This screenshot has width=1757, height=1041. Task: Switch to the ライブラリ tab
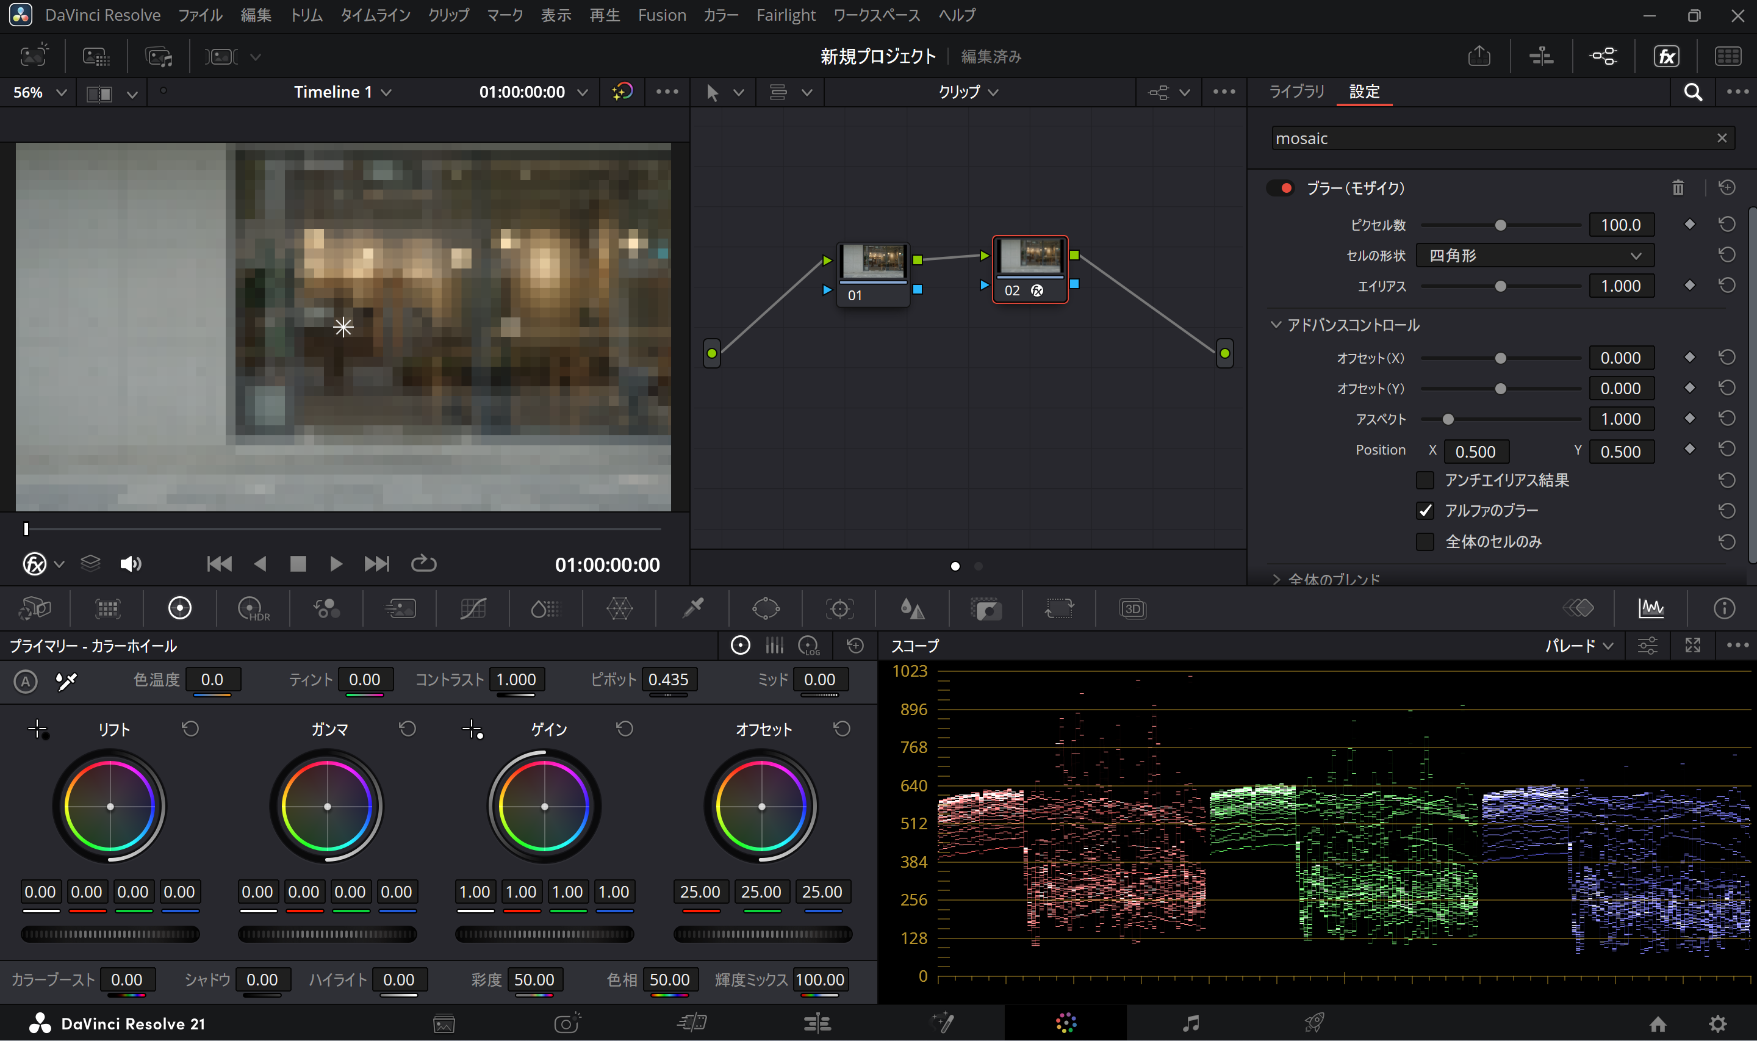[x=1296, y=92]
